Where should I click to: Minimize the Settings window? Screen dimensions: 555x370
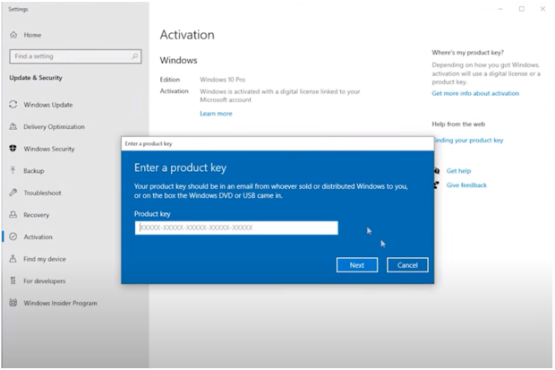point(500,9)
